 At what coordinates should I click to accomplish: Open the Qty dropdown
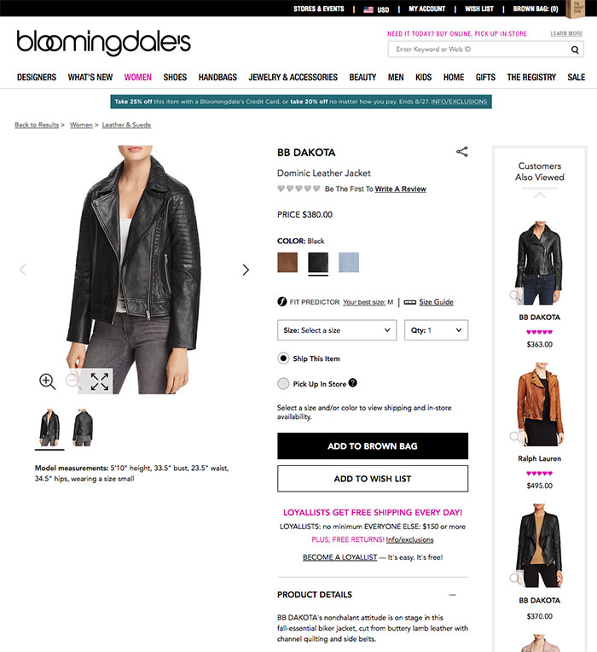[x=436, y=330]
